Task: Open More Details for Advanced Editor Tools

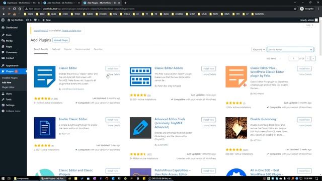Action: coord(210,125)
